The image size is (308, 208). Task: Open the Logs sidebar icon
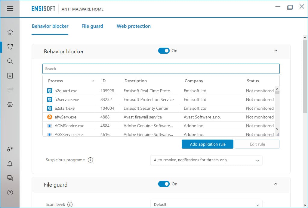(10, 90)
